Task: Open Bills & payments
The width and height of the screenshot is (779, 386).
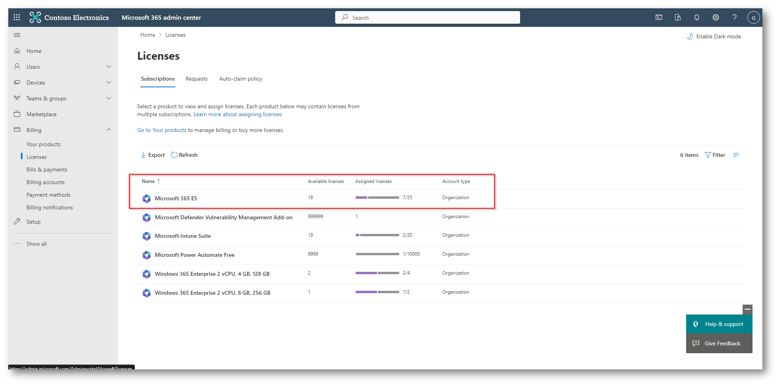Action: [x=47, y=169]
